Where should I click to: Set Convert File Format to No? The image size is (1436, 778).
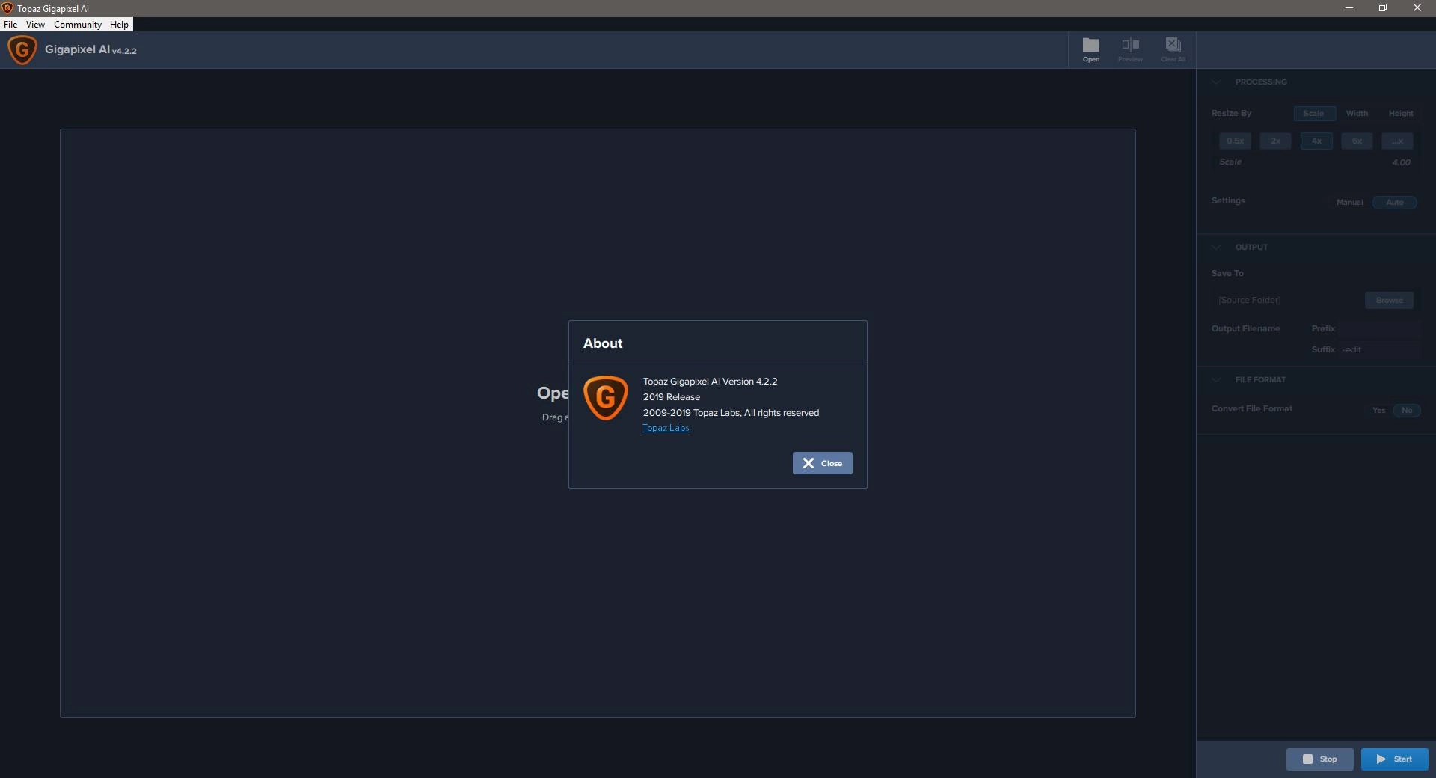pos(1407,410)
